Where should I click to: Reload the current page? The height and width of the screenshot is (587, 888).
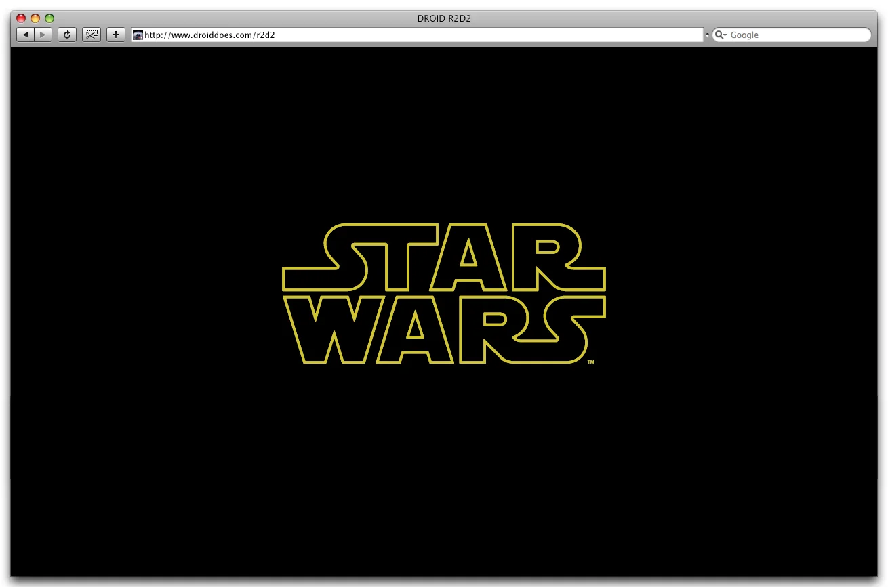tap(66, 35)
